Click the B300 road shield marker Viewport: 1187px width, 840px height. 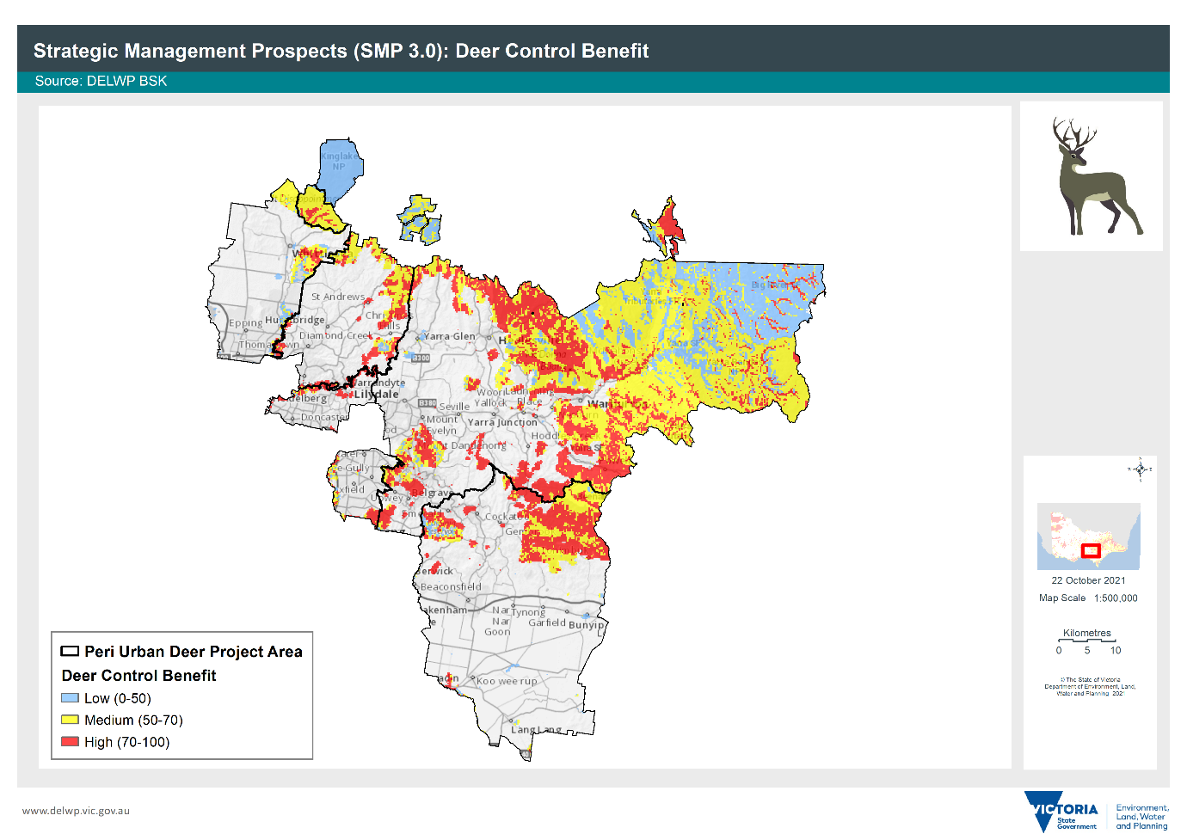pyautogui.click(x=421, y=358)
